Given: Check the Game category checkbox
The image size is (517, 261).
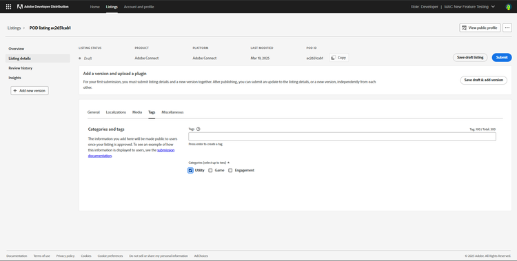Looking at the screenshot, I should (x=210, y=170).
